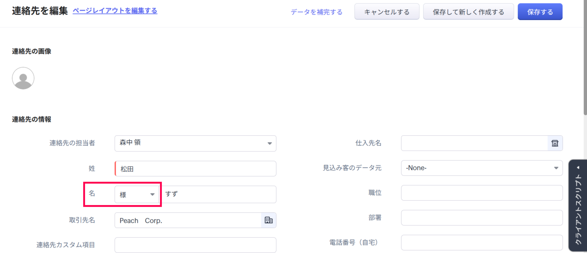Click the 職位 input field
The width and height of the screenshot is (587, 253).
(x=481, y=193)
